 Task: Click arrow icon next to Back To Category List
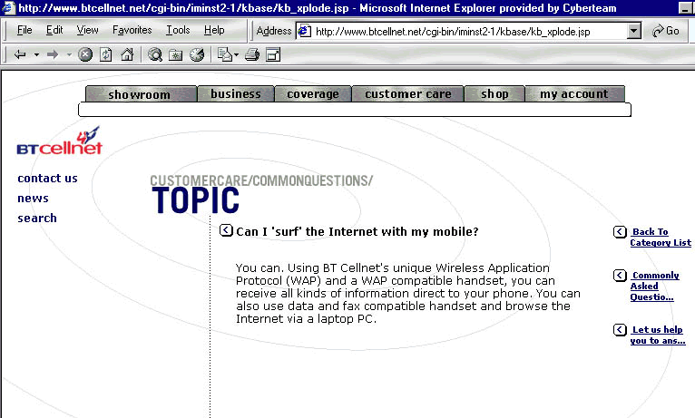pos(620,231)
